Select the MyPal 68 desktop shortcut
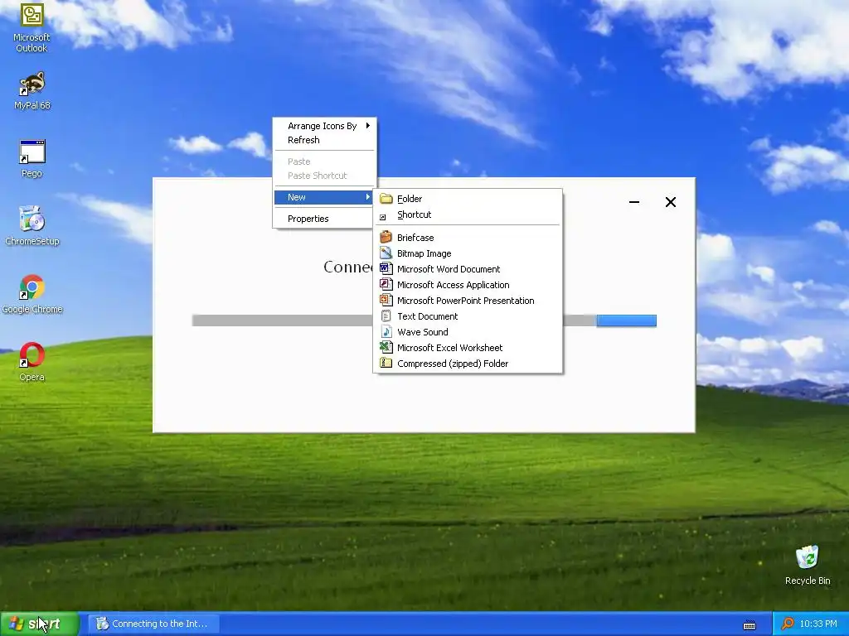Image resolution: width=849 pixels, height=636 pixels. pos(32,91)
